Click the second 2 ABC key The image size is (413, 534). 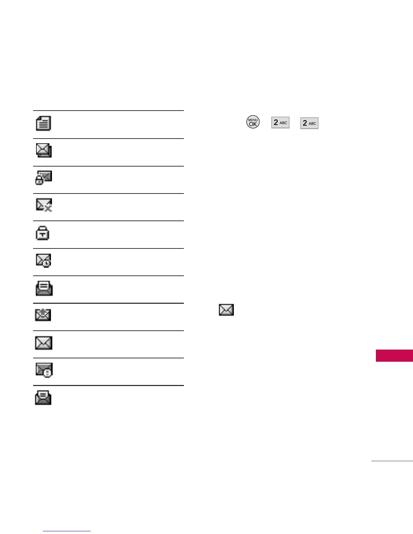(x=309, y=123)
